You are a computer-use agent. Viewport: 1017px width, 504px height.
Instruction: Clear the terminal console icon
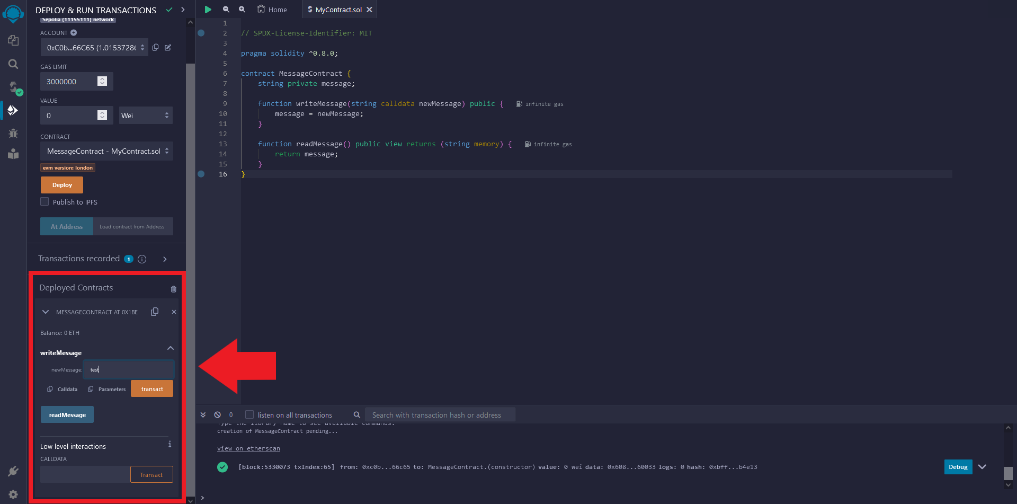217,415
